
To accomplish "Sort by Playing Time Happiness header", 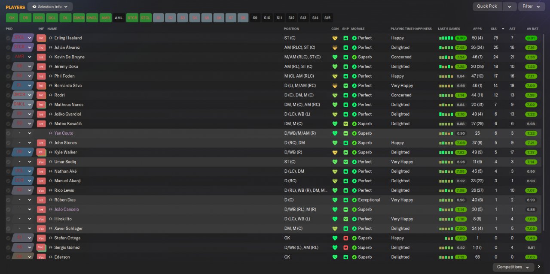I will [411, 29].
